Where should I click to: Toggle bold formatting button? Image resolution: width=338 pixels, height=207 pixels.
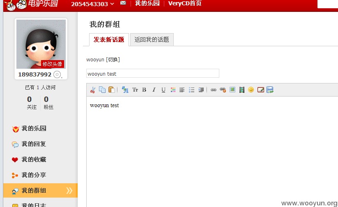click(144, 90)
